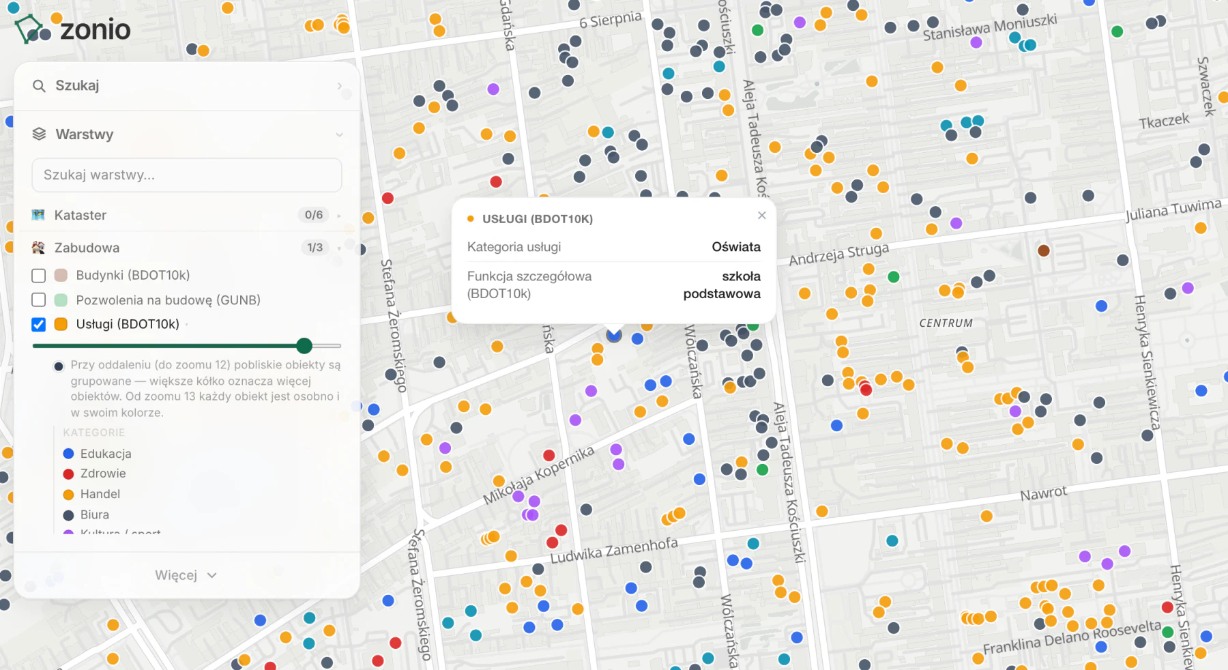1228x670 pixels.
Task: Click the selected blue marker below popup
Action: coord(614,335)
